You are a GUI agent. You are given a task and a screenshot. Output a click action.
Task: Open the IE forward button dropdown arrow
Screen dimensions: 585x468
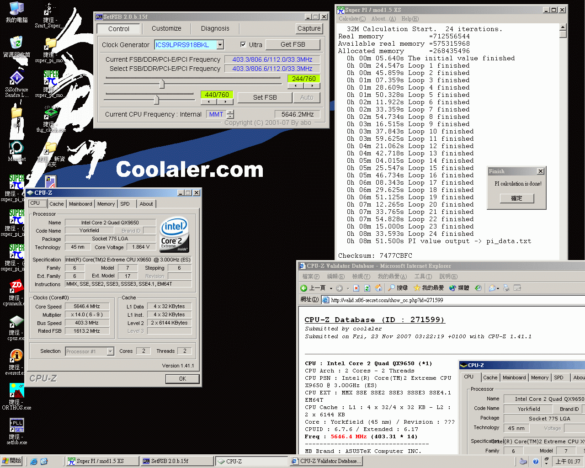coord(348,288)
